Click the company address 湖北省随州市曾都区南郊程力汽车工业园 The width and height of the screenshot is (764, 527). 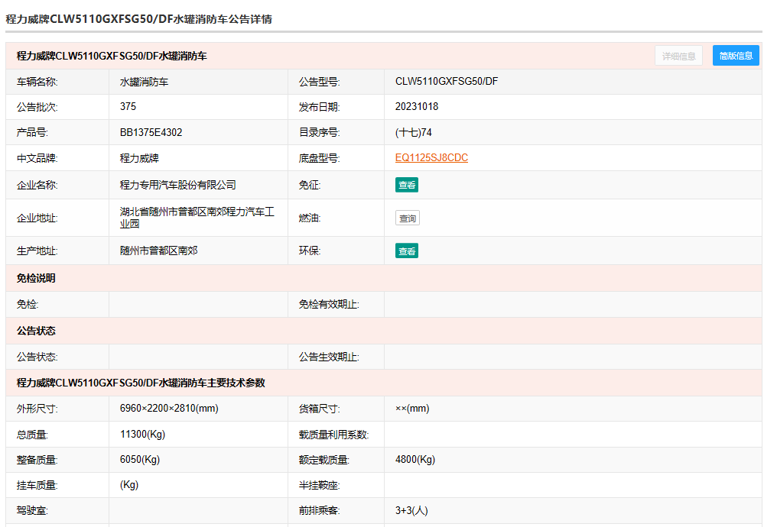tap(197, 218)
